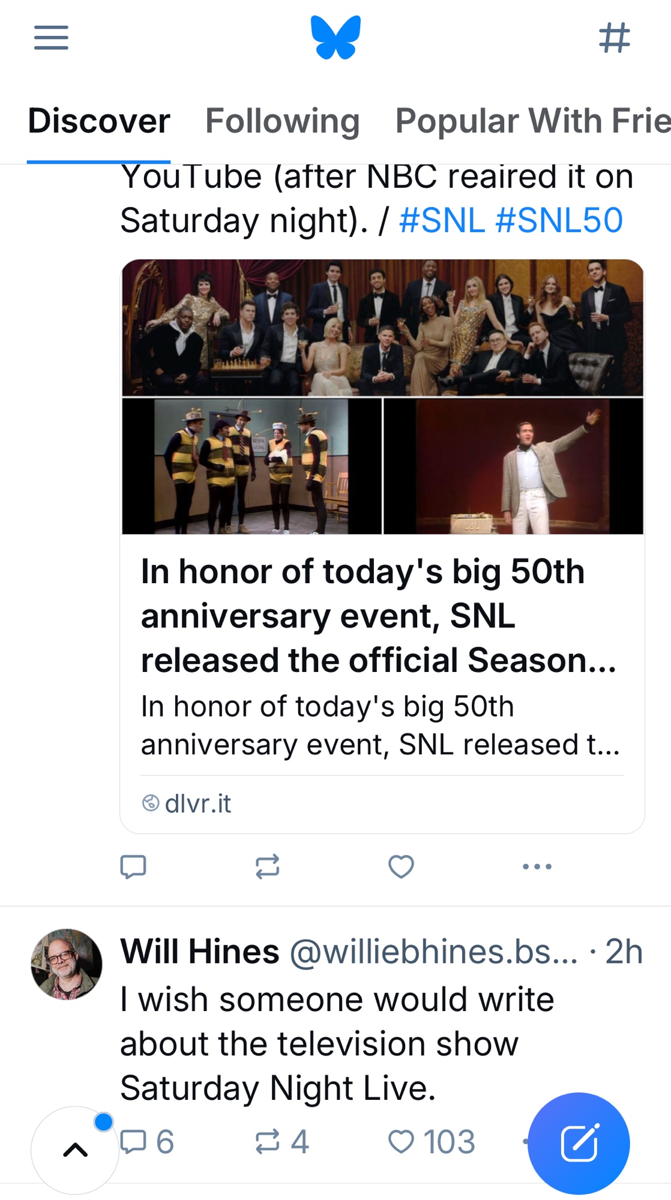This screenshot has height=1200, width=671.
Task: Open the Popular With Friends tab
Action: (x=532, y=121)
